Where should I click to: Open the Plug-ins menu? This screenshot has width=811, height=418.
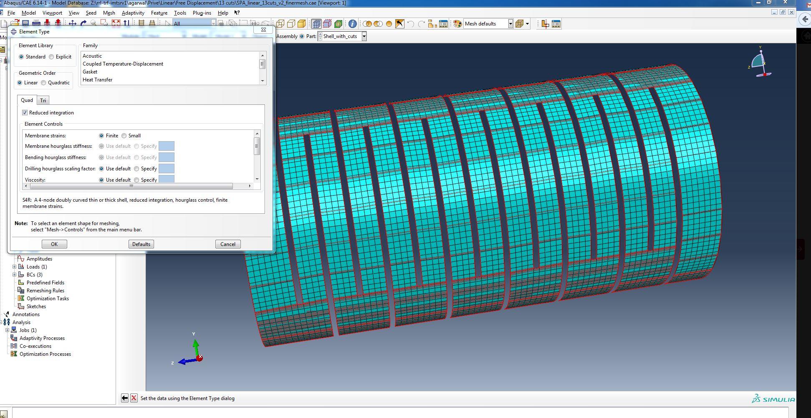coord(202,13)
